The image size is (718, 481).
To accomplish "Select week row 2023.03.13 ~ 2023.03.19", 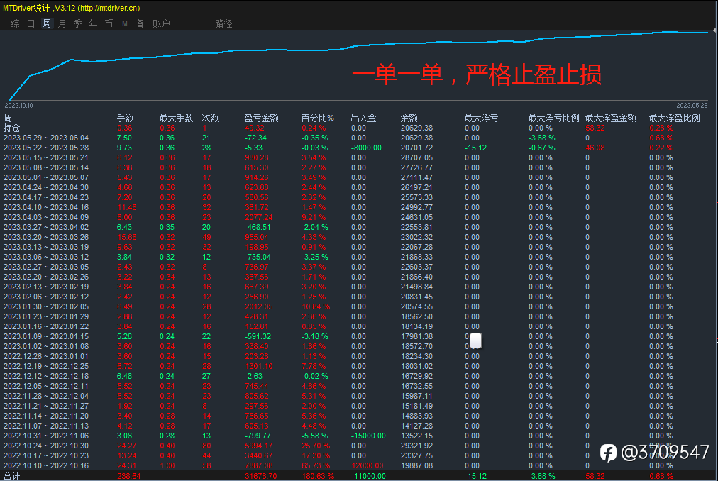I will [359, 247].
